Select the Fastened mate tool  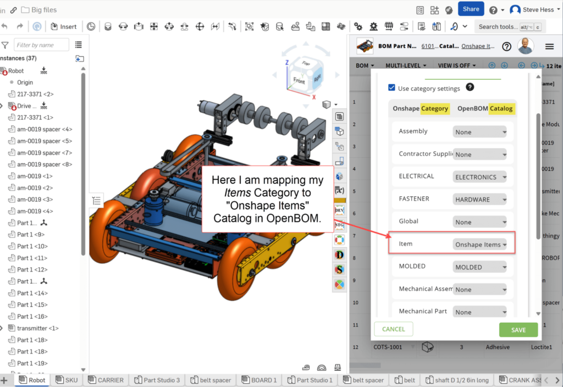coord(108,26)
